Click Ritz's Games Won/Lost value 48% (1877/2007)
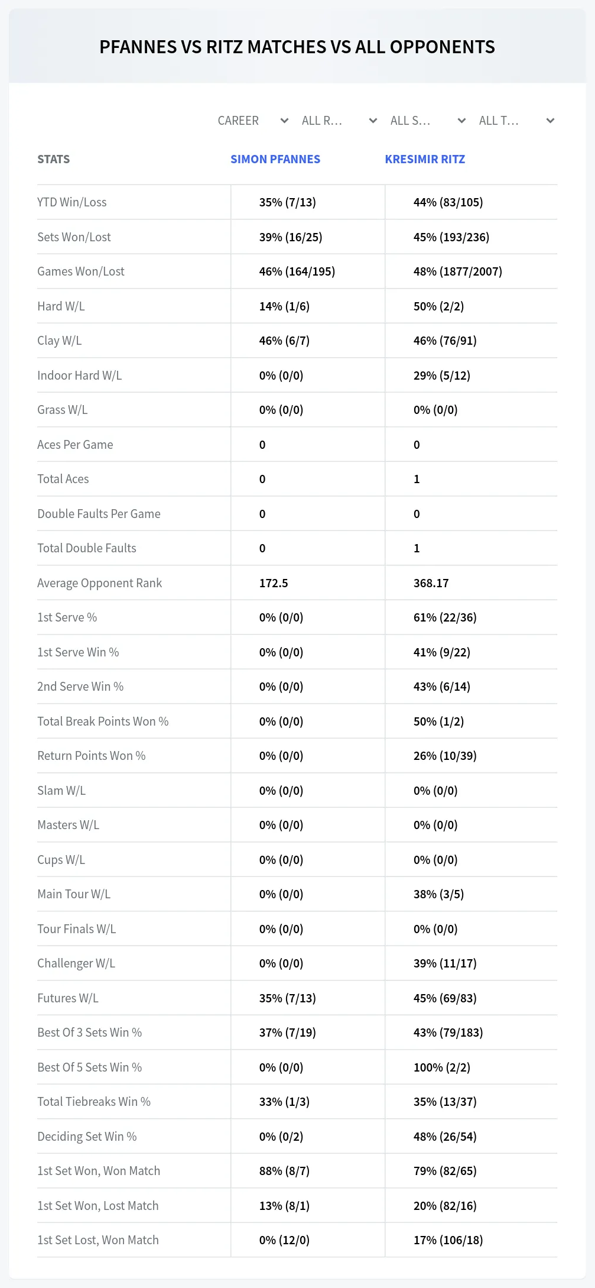 458,271
